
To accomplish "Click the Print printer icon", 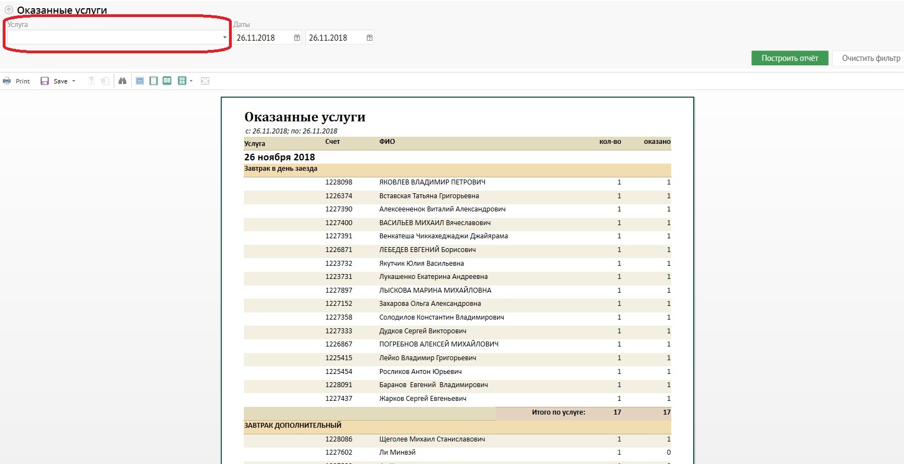I will [x=7, y=81].
